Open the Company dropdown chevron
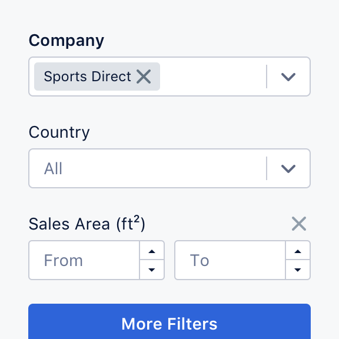Viewport: 339px width, 339px height. (x=288, y=77)
